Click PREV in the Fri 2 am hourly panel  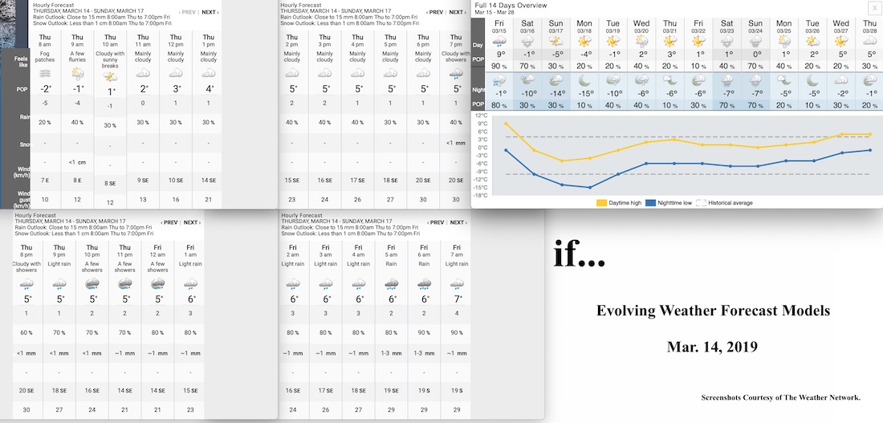(x=435, y=222)
